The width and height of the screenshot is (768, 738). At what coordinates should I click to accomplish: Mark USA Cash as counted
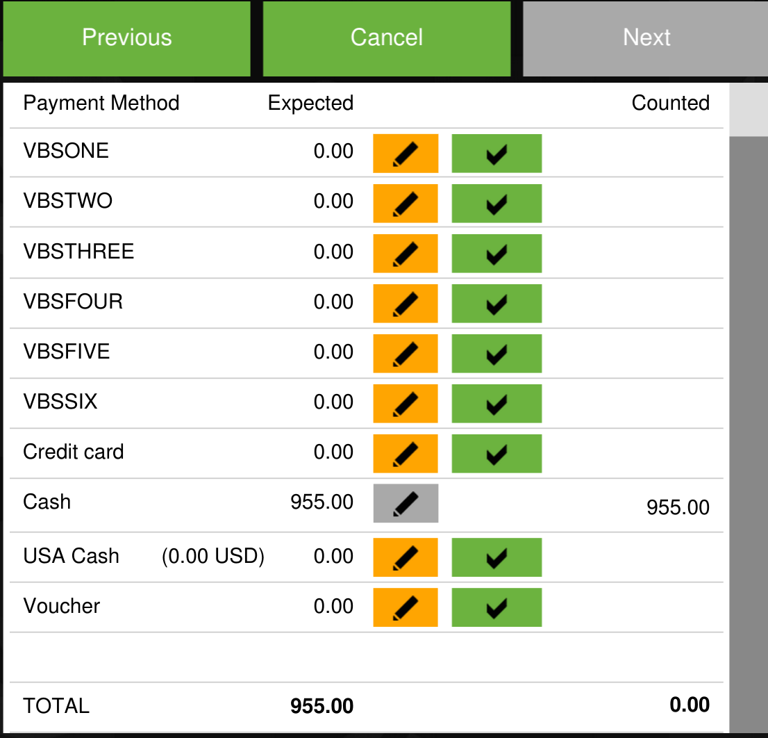[496, 557]
